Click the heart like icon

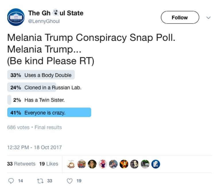point(69,181)
